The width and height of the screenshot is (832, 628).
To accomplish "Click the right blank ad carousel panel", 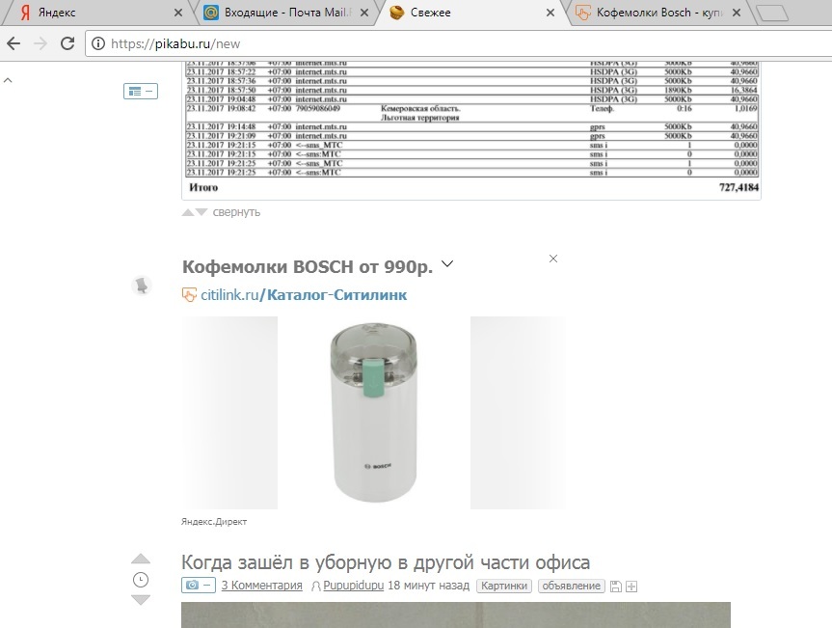I will click(x=518, y=413).
